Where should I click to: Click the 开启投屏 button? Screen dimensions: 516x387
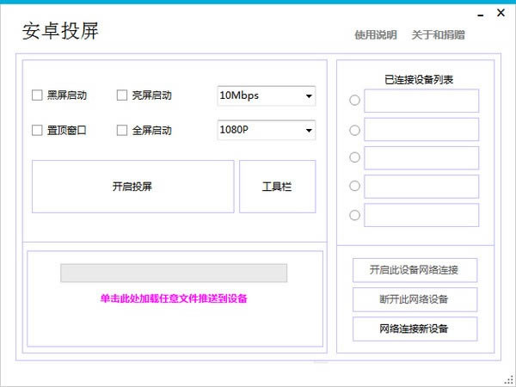point(132,186)
